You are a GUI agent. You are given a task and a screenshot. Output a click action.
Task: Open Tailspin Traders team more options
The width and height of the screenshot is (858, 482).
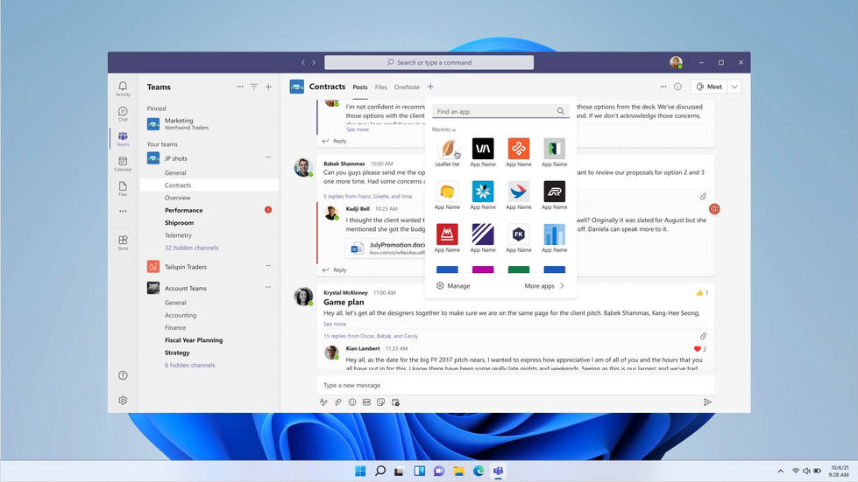coord(268,266)
